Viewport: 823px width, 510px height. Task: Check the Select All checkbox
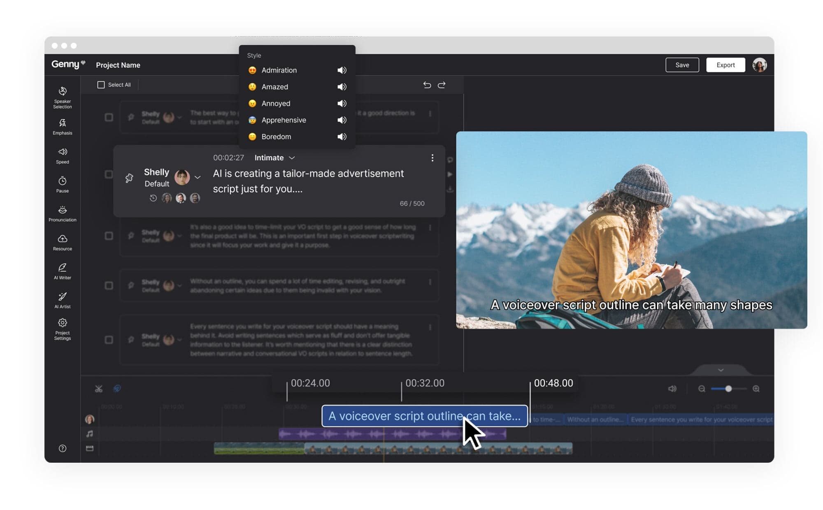[x=101, y=85]
